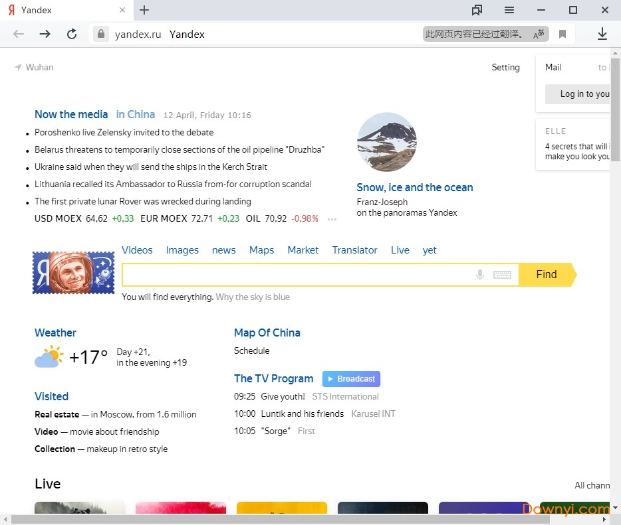Reload the page with refresh icon
621x525 pixels.
[x=72, y=34]
